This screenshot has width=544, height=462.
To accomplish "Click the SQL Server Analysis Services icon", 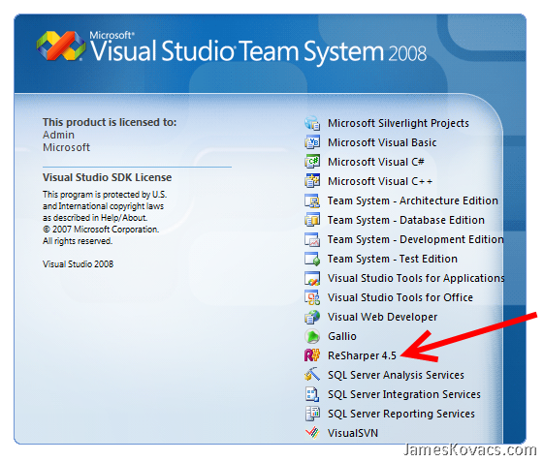I will click(312, 375).
